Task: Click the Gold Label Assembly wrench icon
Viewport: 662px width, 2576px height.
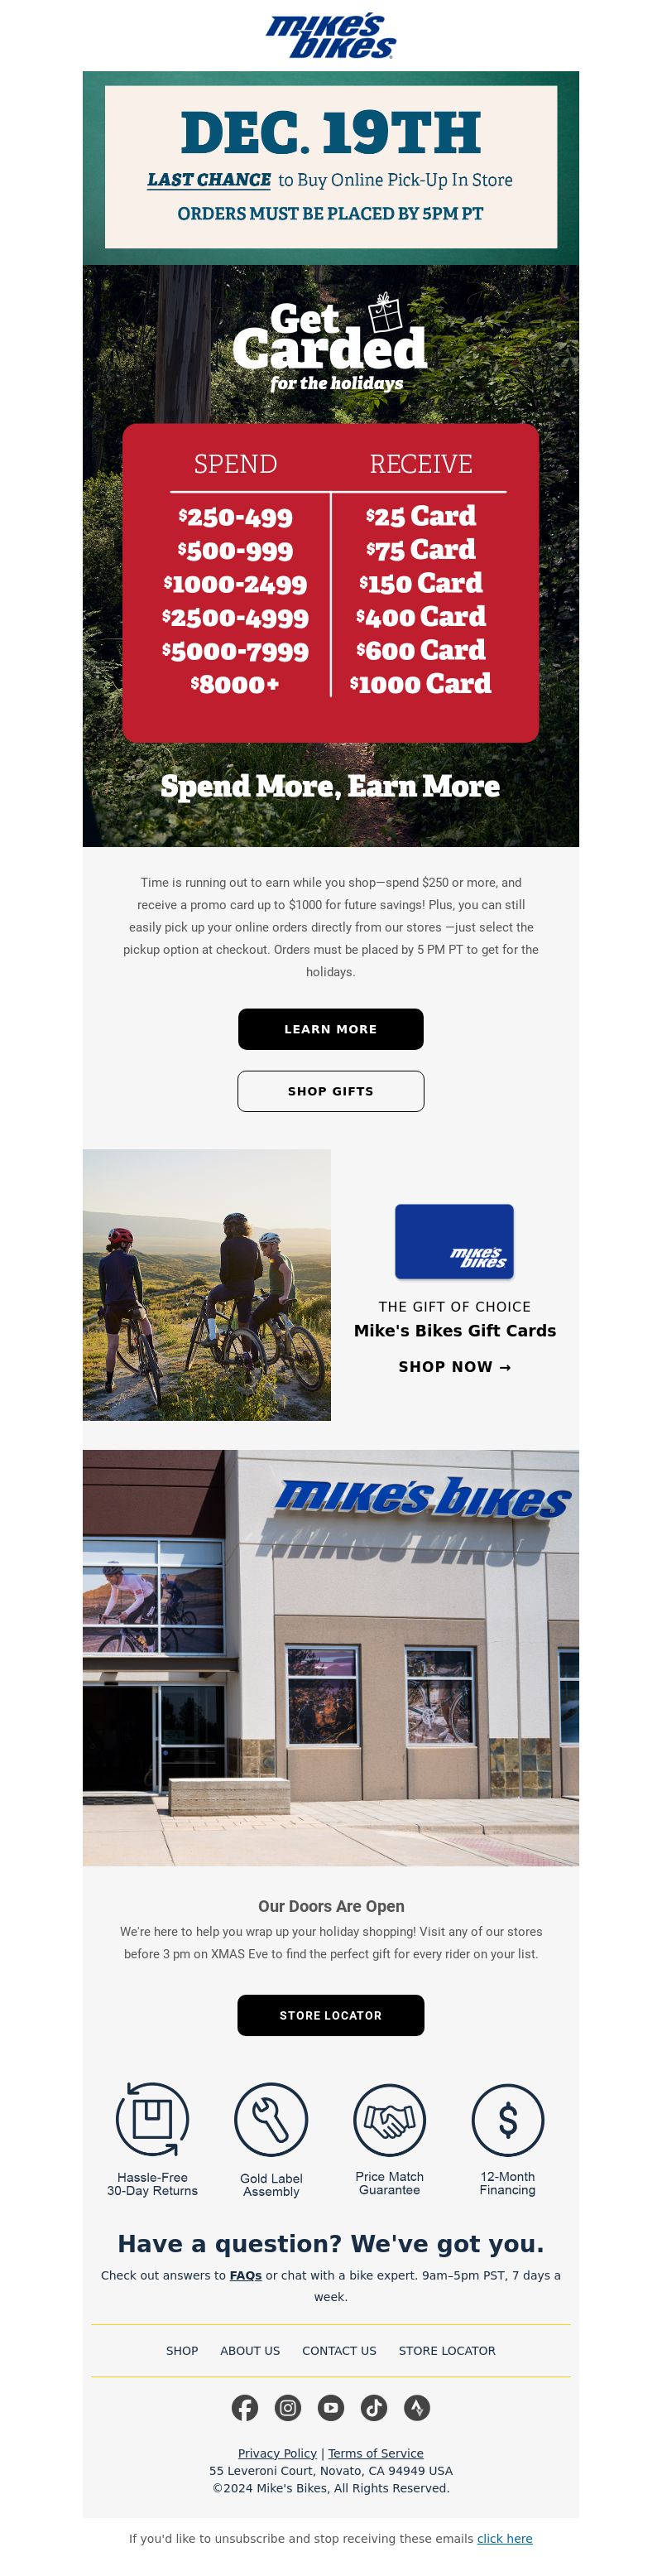Action: 271,2119
